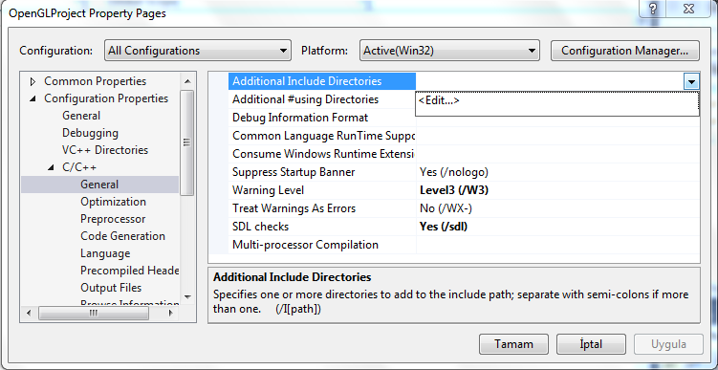Click the İptal button
Image resolution: width=718 pixels, height=370 pixels.
pyautogui.click(x=591, y=344)
